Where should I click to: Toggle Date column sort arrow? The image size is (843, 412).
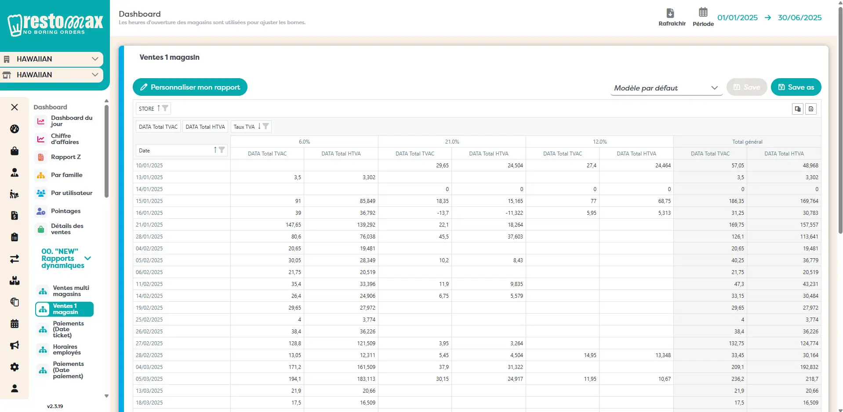215,150
